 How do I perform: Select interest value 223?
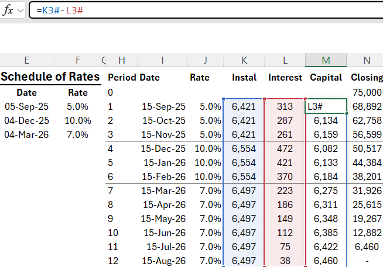[285, 190]
